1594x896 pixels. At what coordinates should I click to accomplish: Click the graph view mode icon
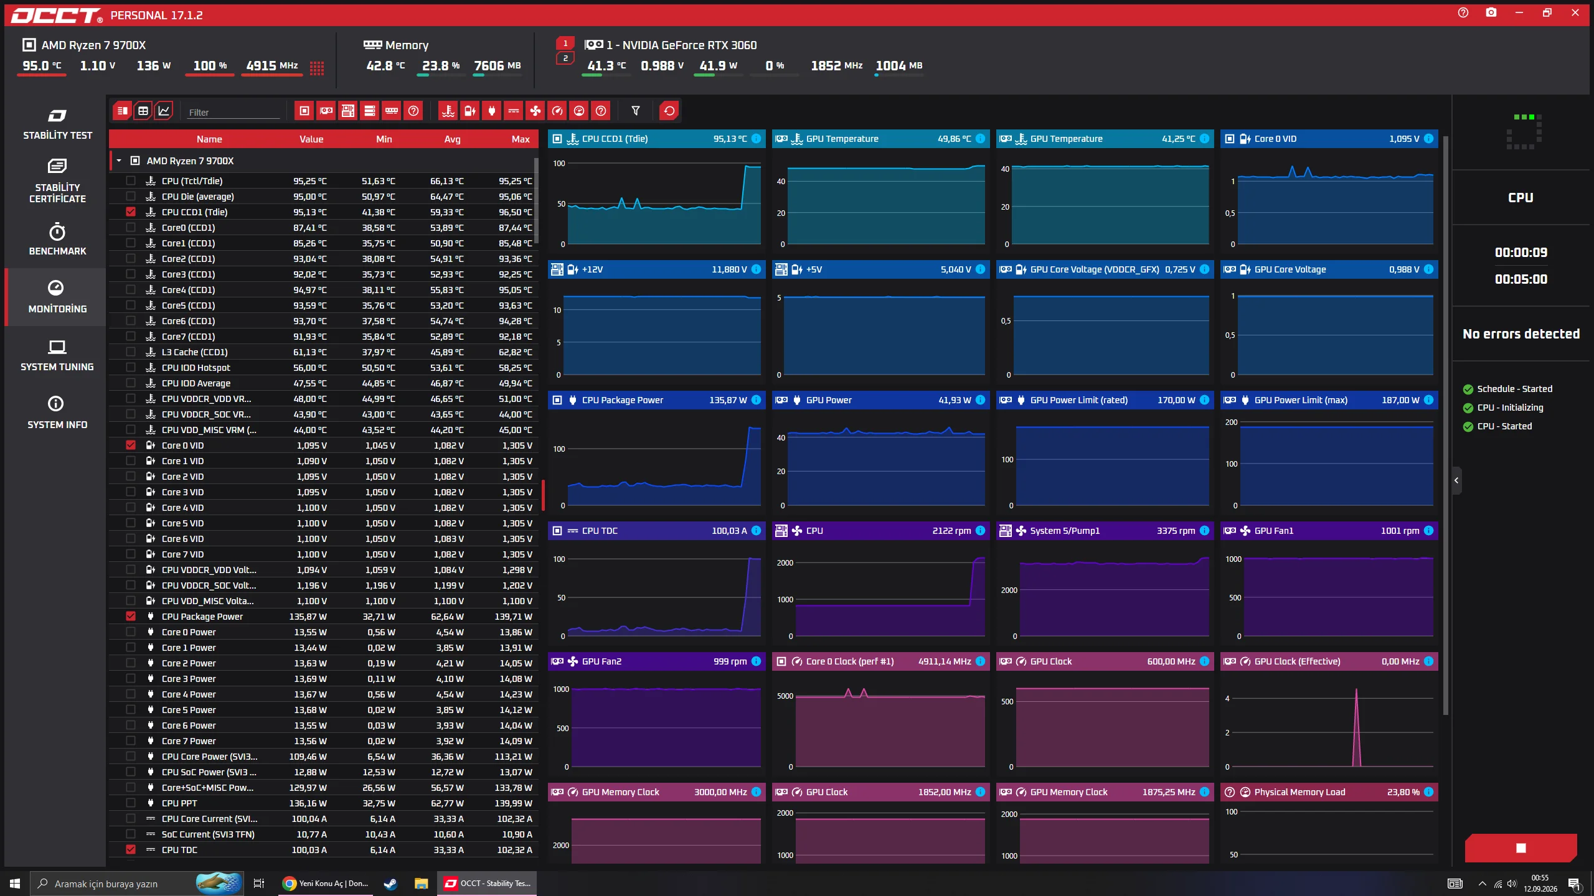coord(164,111)
